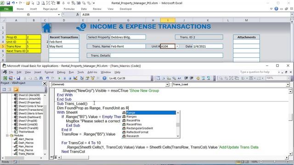Switch to Excel Formulas ribbon tab
294x165 pixels.
point(69,9)
